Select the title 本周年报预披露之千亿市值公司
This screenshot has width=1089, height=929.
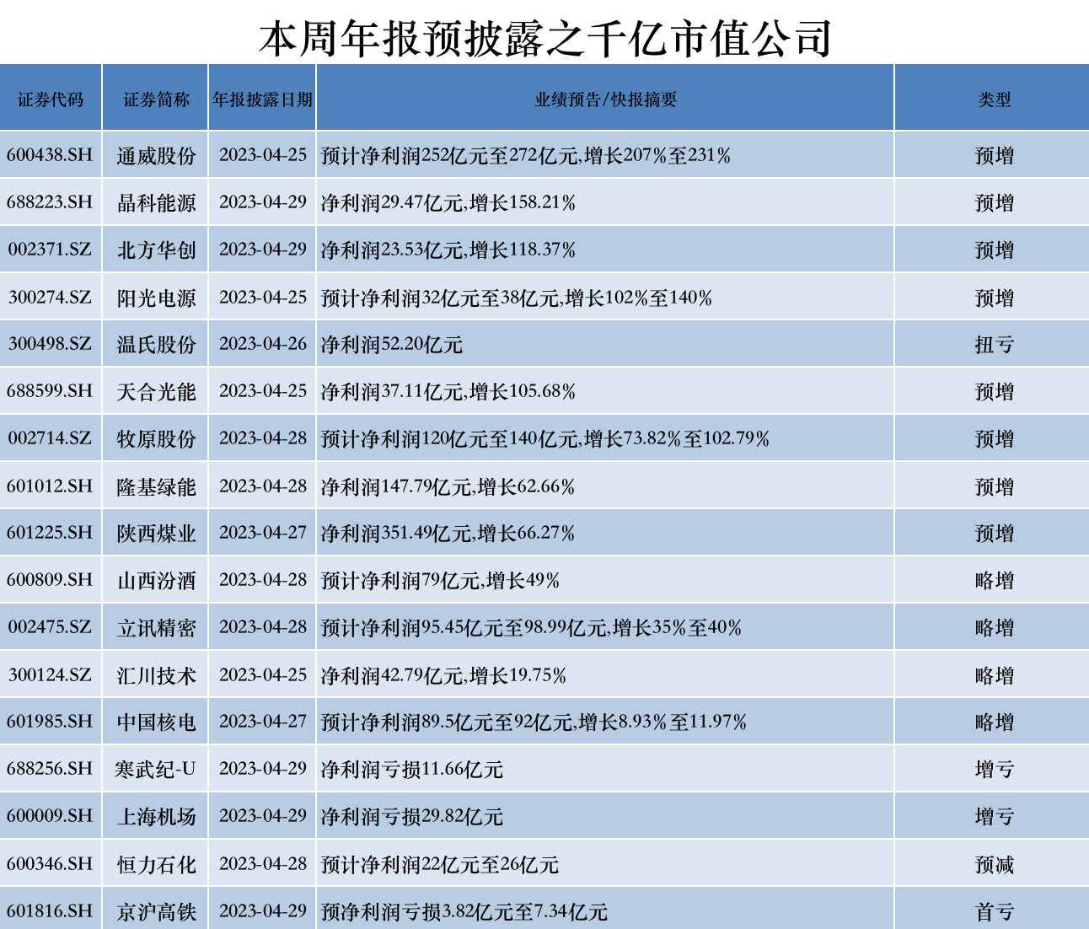point(545,38)
